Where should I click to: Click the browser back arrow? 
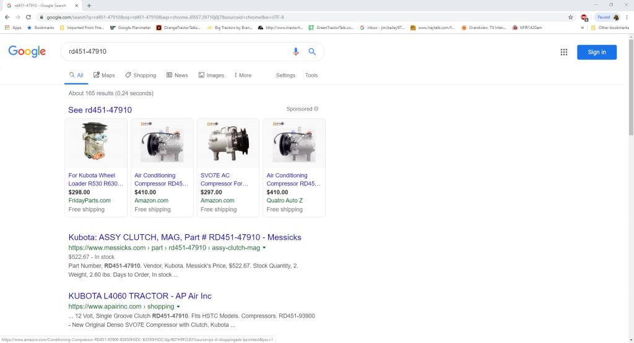coord(7,17)
